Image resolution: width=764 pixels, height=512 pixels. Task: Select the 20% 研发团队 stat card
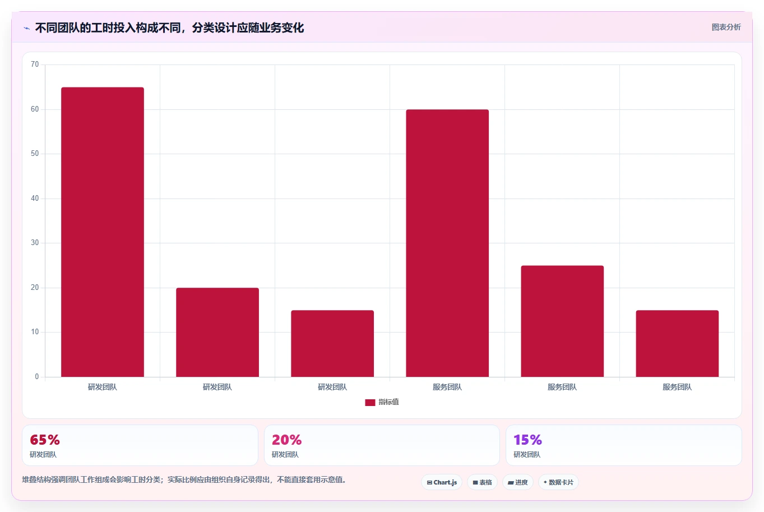click(382, 445)
